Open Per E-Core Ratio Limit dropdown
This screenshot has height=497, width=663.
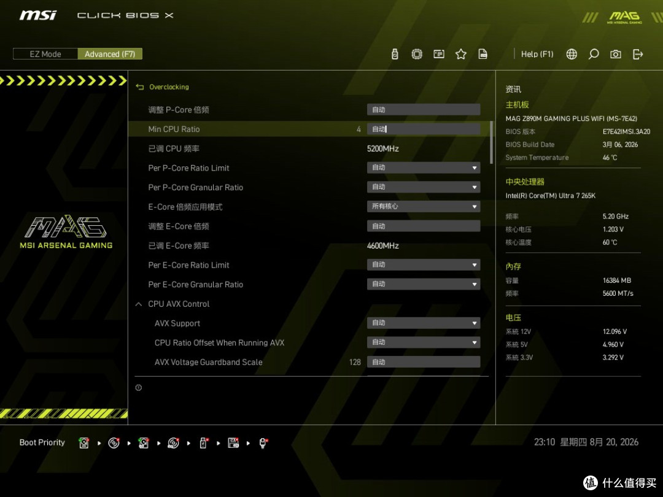(x=423, y=265)
